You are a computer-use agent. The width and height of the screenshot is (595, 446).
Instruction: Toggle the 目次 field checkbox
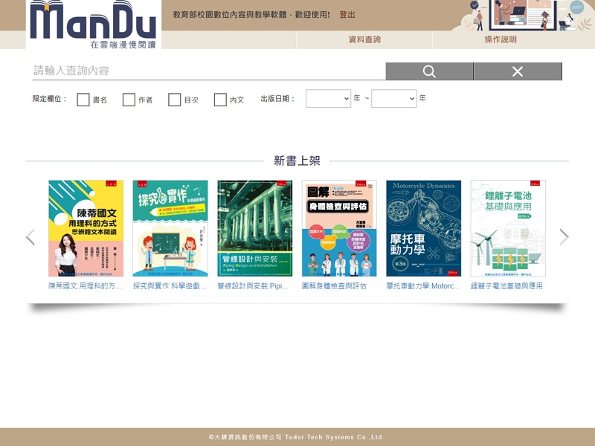pos(175,100)
